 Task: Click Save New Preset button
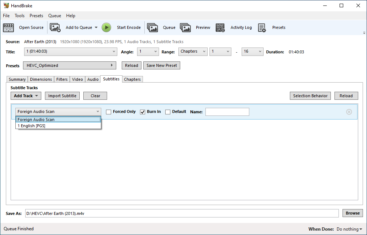(162, 65)
